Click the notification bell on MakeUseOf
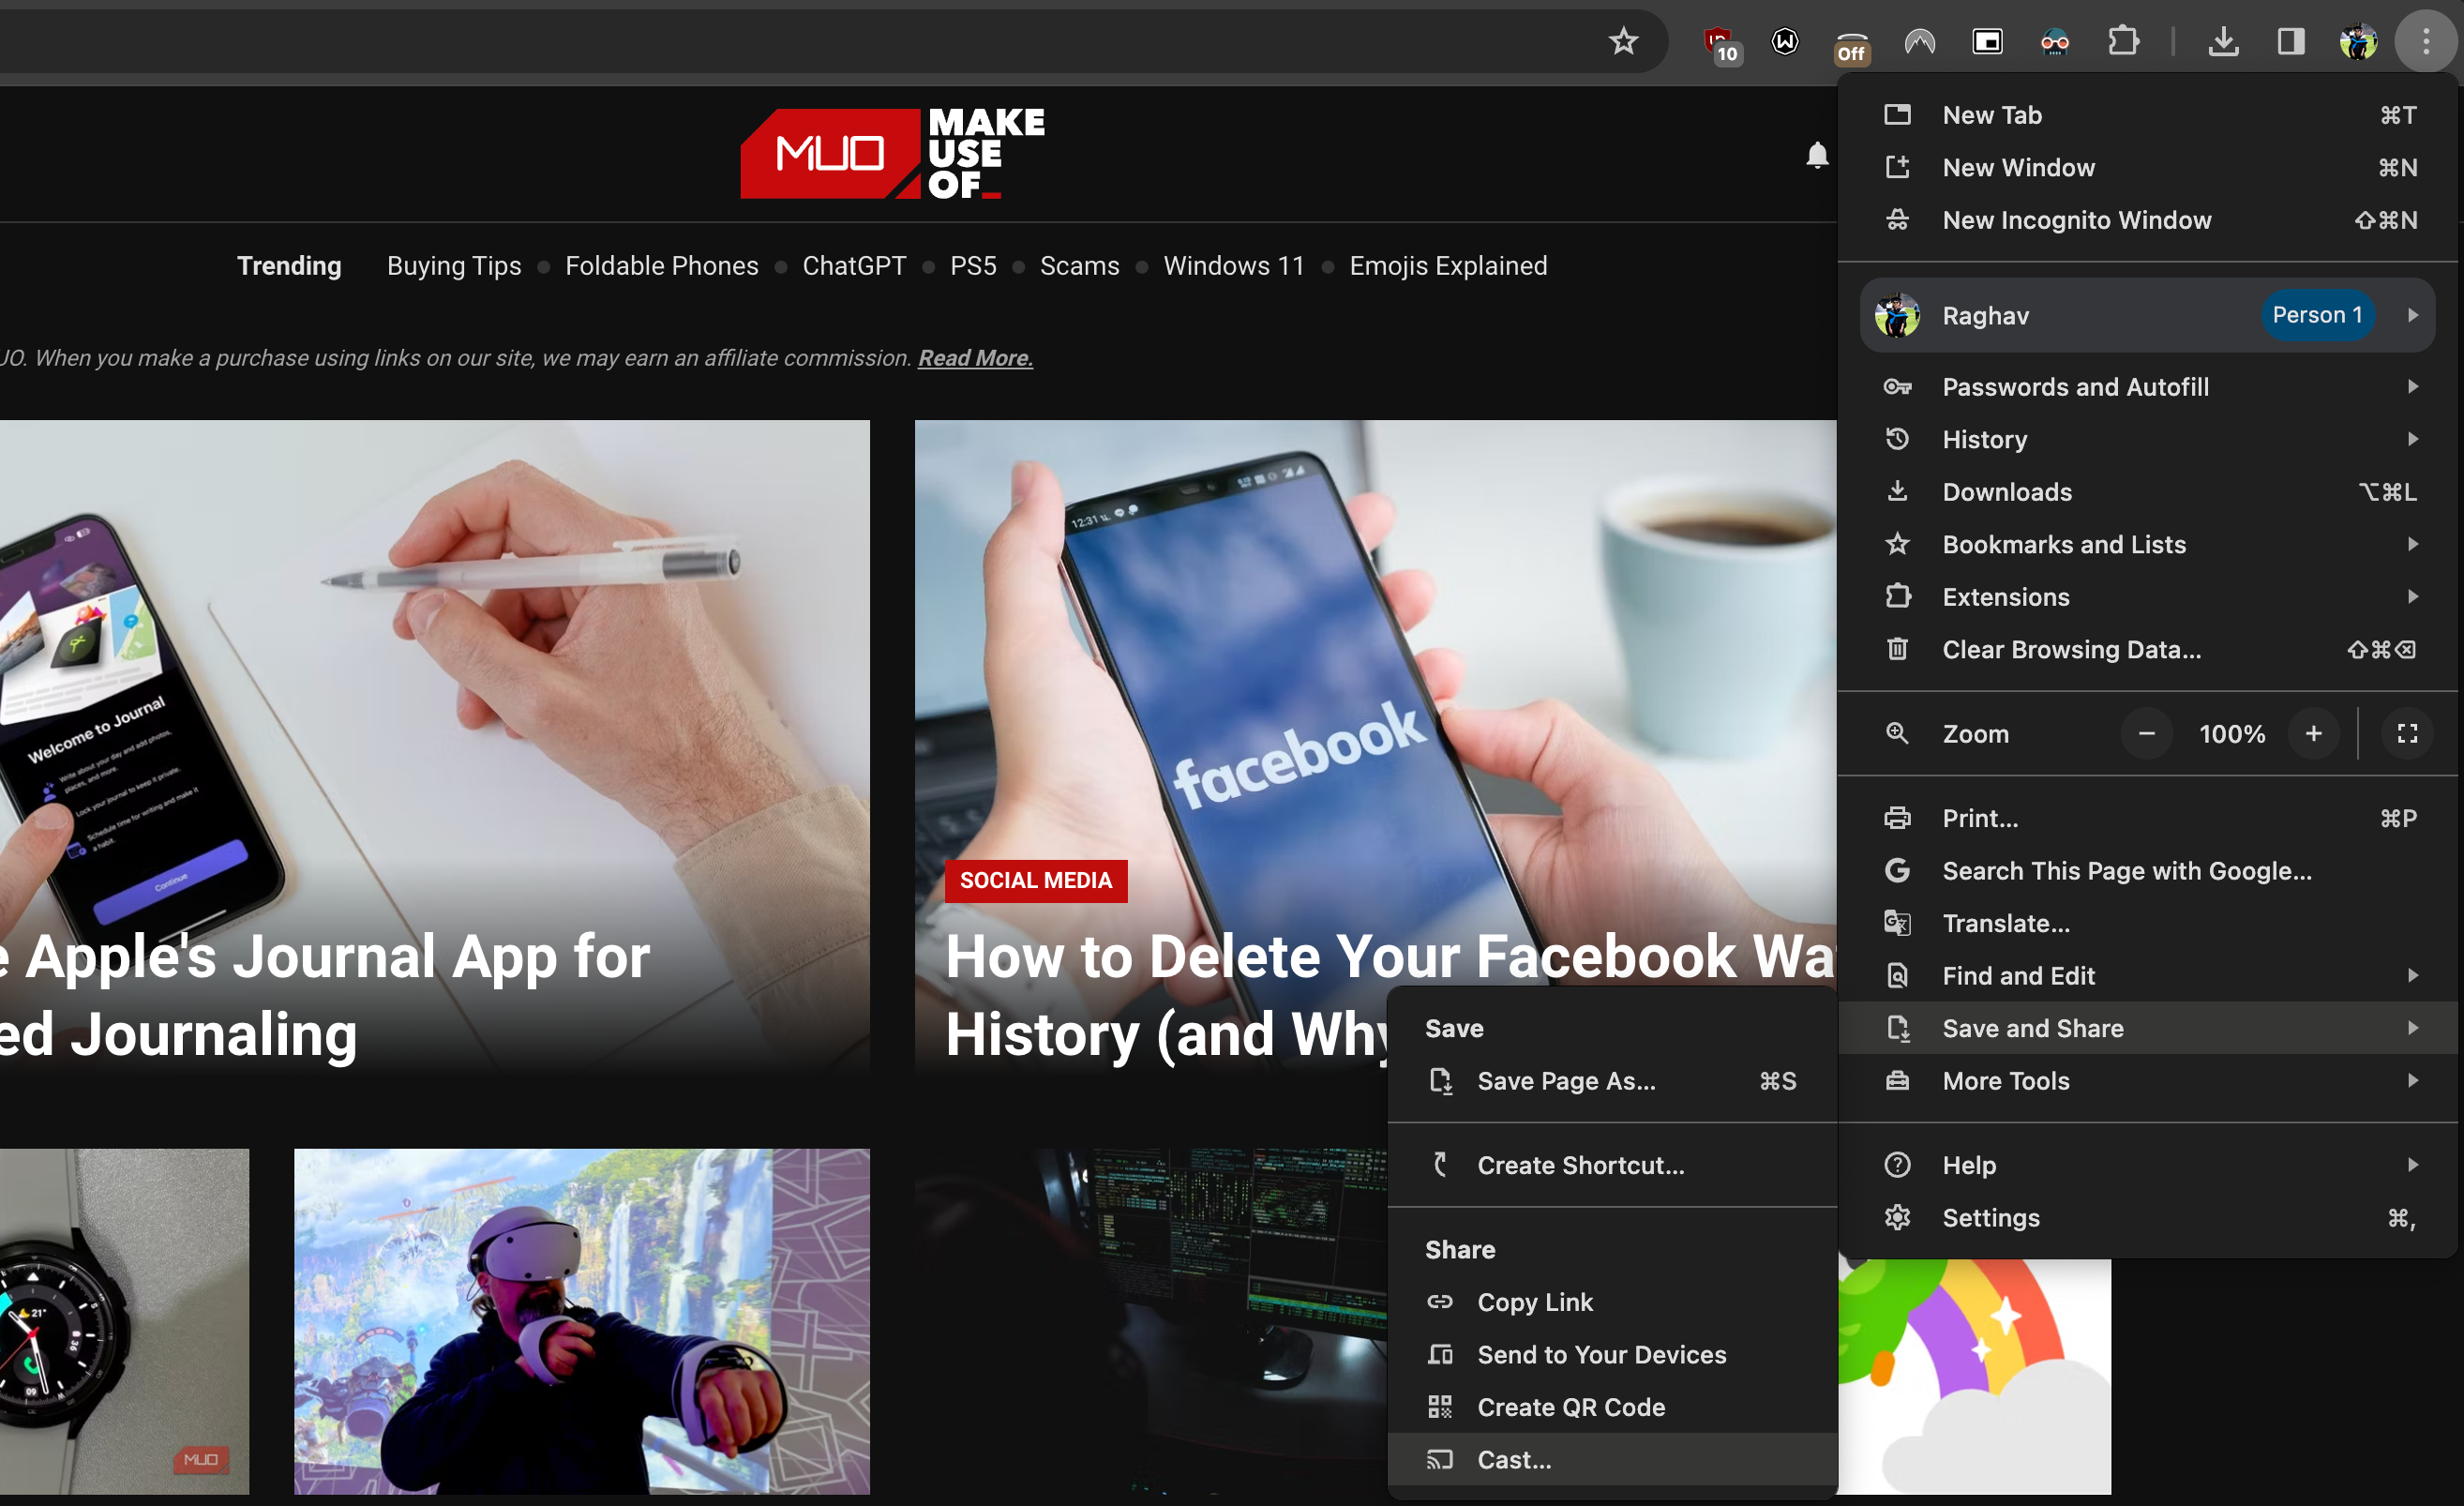 pyautogui.click(x=1818, y=155)
